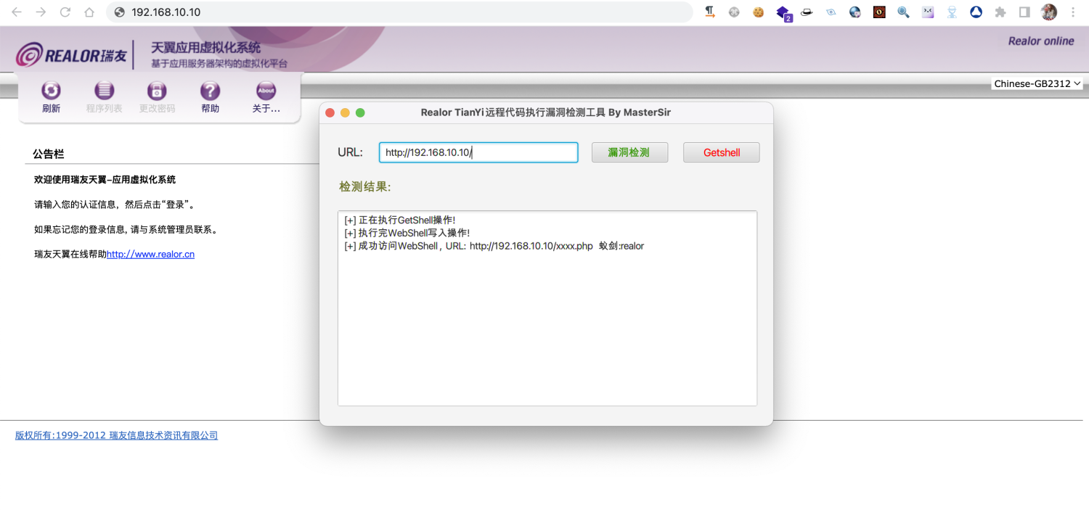Image resolution: width=1089 pixels, height=510 pixels.
Task: Click the log line 正在执行GetShell操作!
Action: point(400,220)
